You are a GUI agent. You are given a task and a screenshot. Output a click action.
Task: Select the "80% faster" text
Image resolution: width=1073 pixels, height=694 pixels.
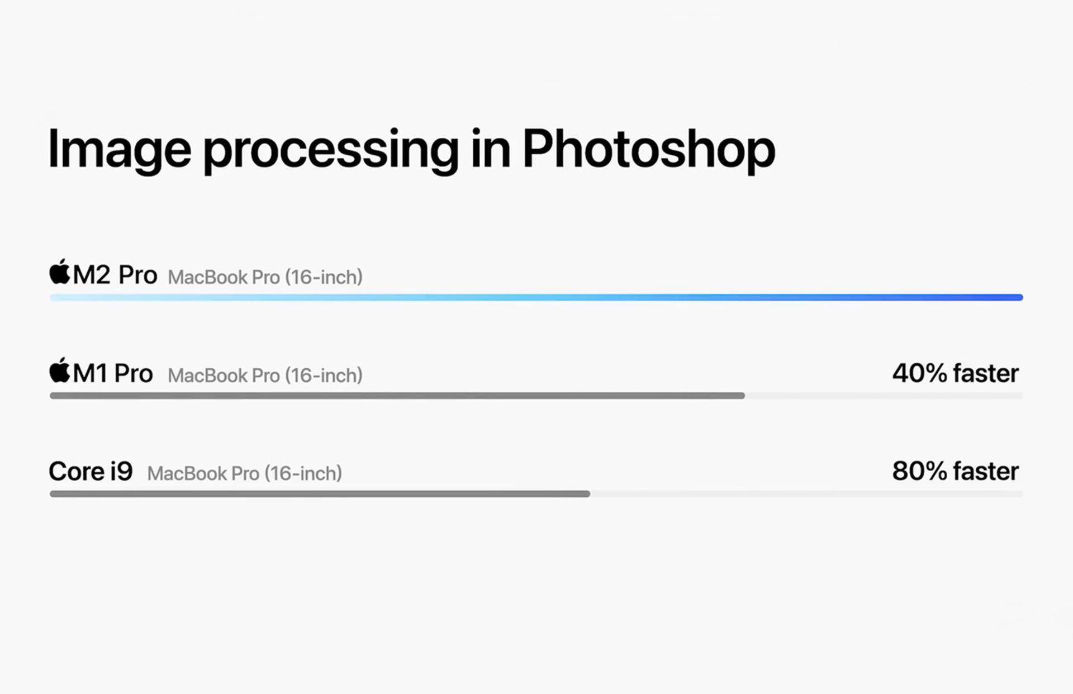coord(955,471)
